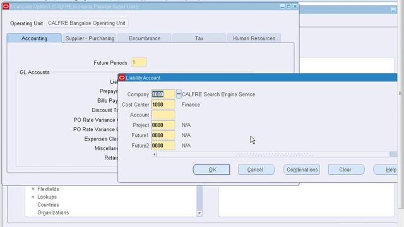Click the CALFRE Search Engine Service description
Image resolution: width=404 pixels, height=227 pixels.
click(218, 95)
